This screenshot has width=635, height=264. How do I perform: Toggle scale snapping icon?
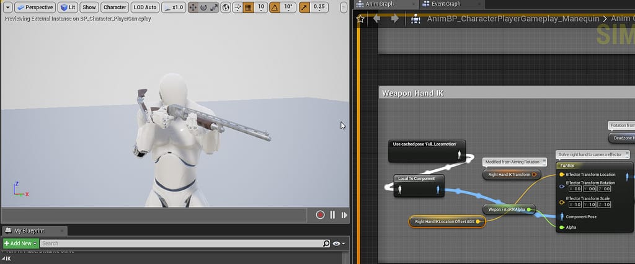pos(304,7)
